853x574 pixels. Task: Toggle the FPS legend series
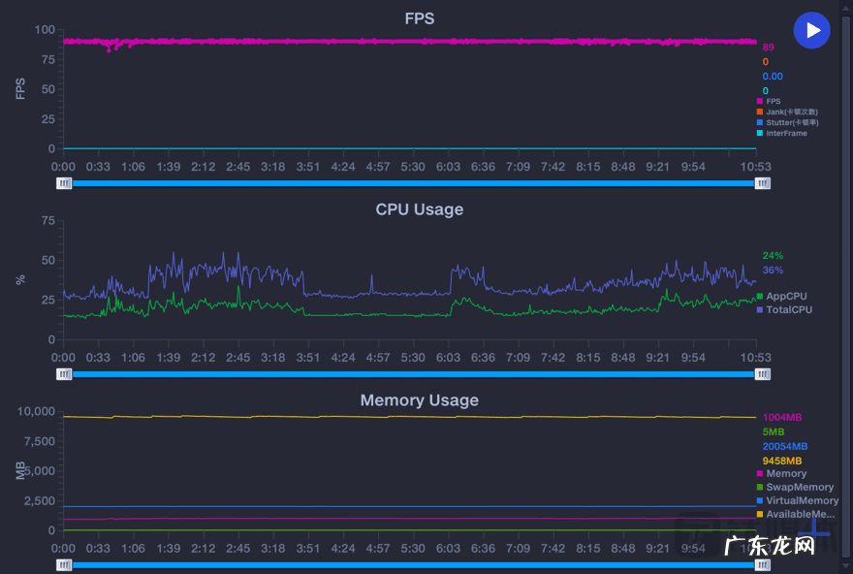769,101
